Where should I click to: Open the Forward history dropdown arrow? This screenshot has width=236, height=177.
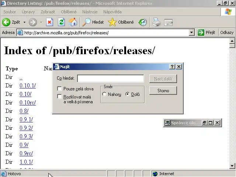coord(41,22)
